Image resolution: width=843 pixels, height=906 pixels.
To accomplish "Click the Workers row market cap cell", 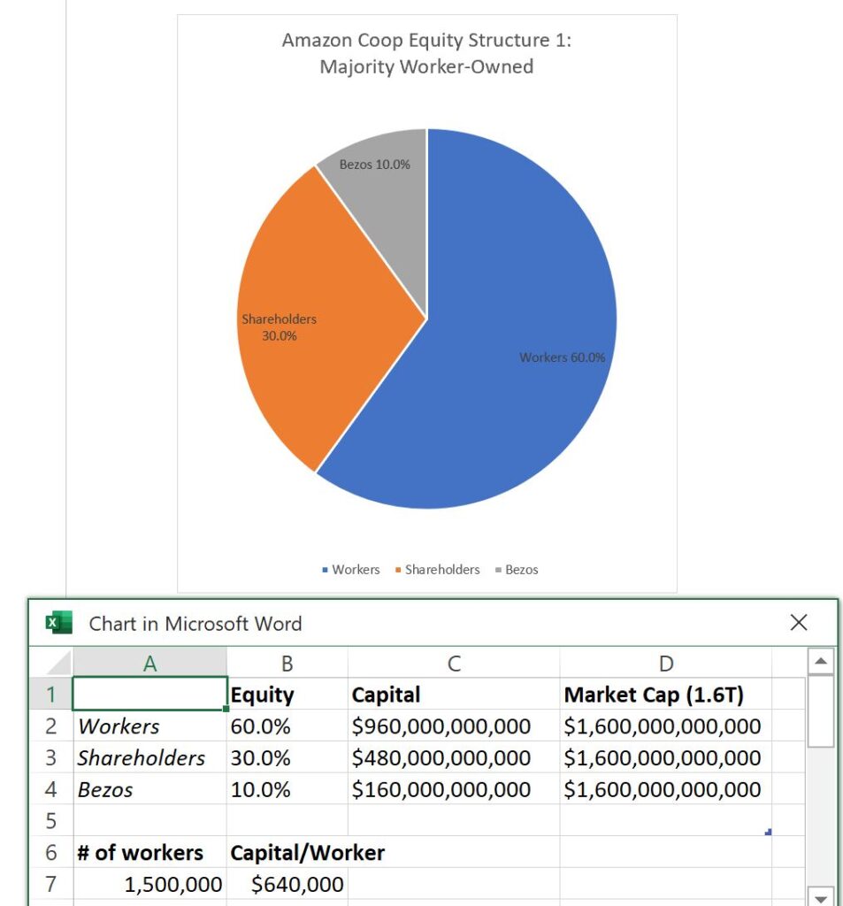I will [665, 726].
